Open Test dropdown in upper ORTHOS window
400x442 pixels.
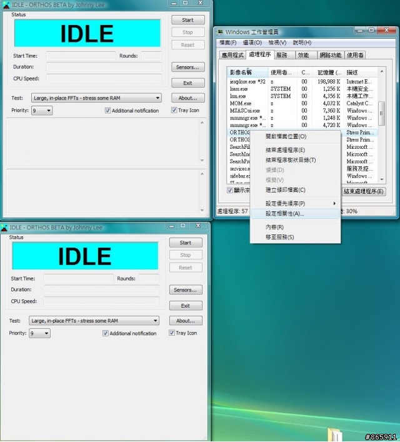pos(96,98)
